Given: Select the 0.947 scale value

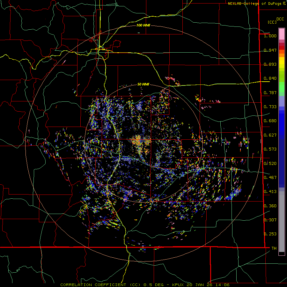Looking at the screenshot, I should click(270, 50).
